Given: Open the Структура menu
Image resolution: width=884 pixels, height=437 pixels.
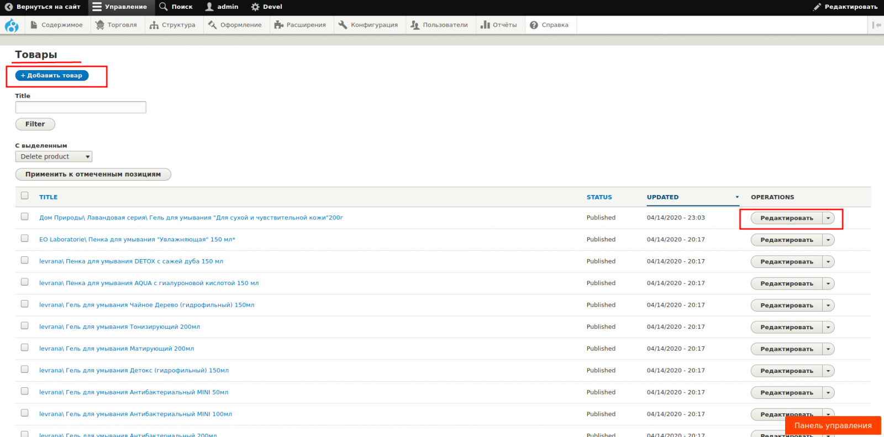Looking at the screenshot, I should [x=173, y=25].
